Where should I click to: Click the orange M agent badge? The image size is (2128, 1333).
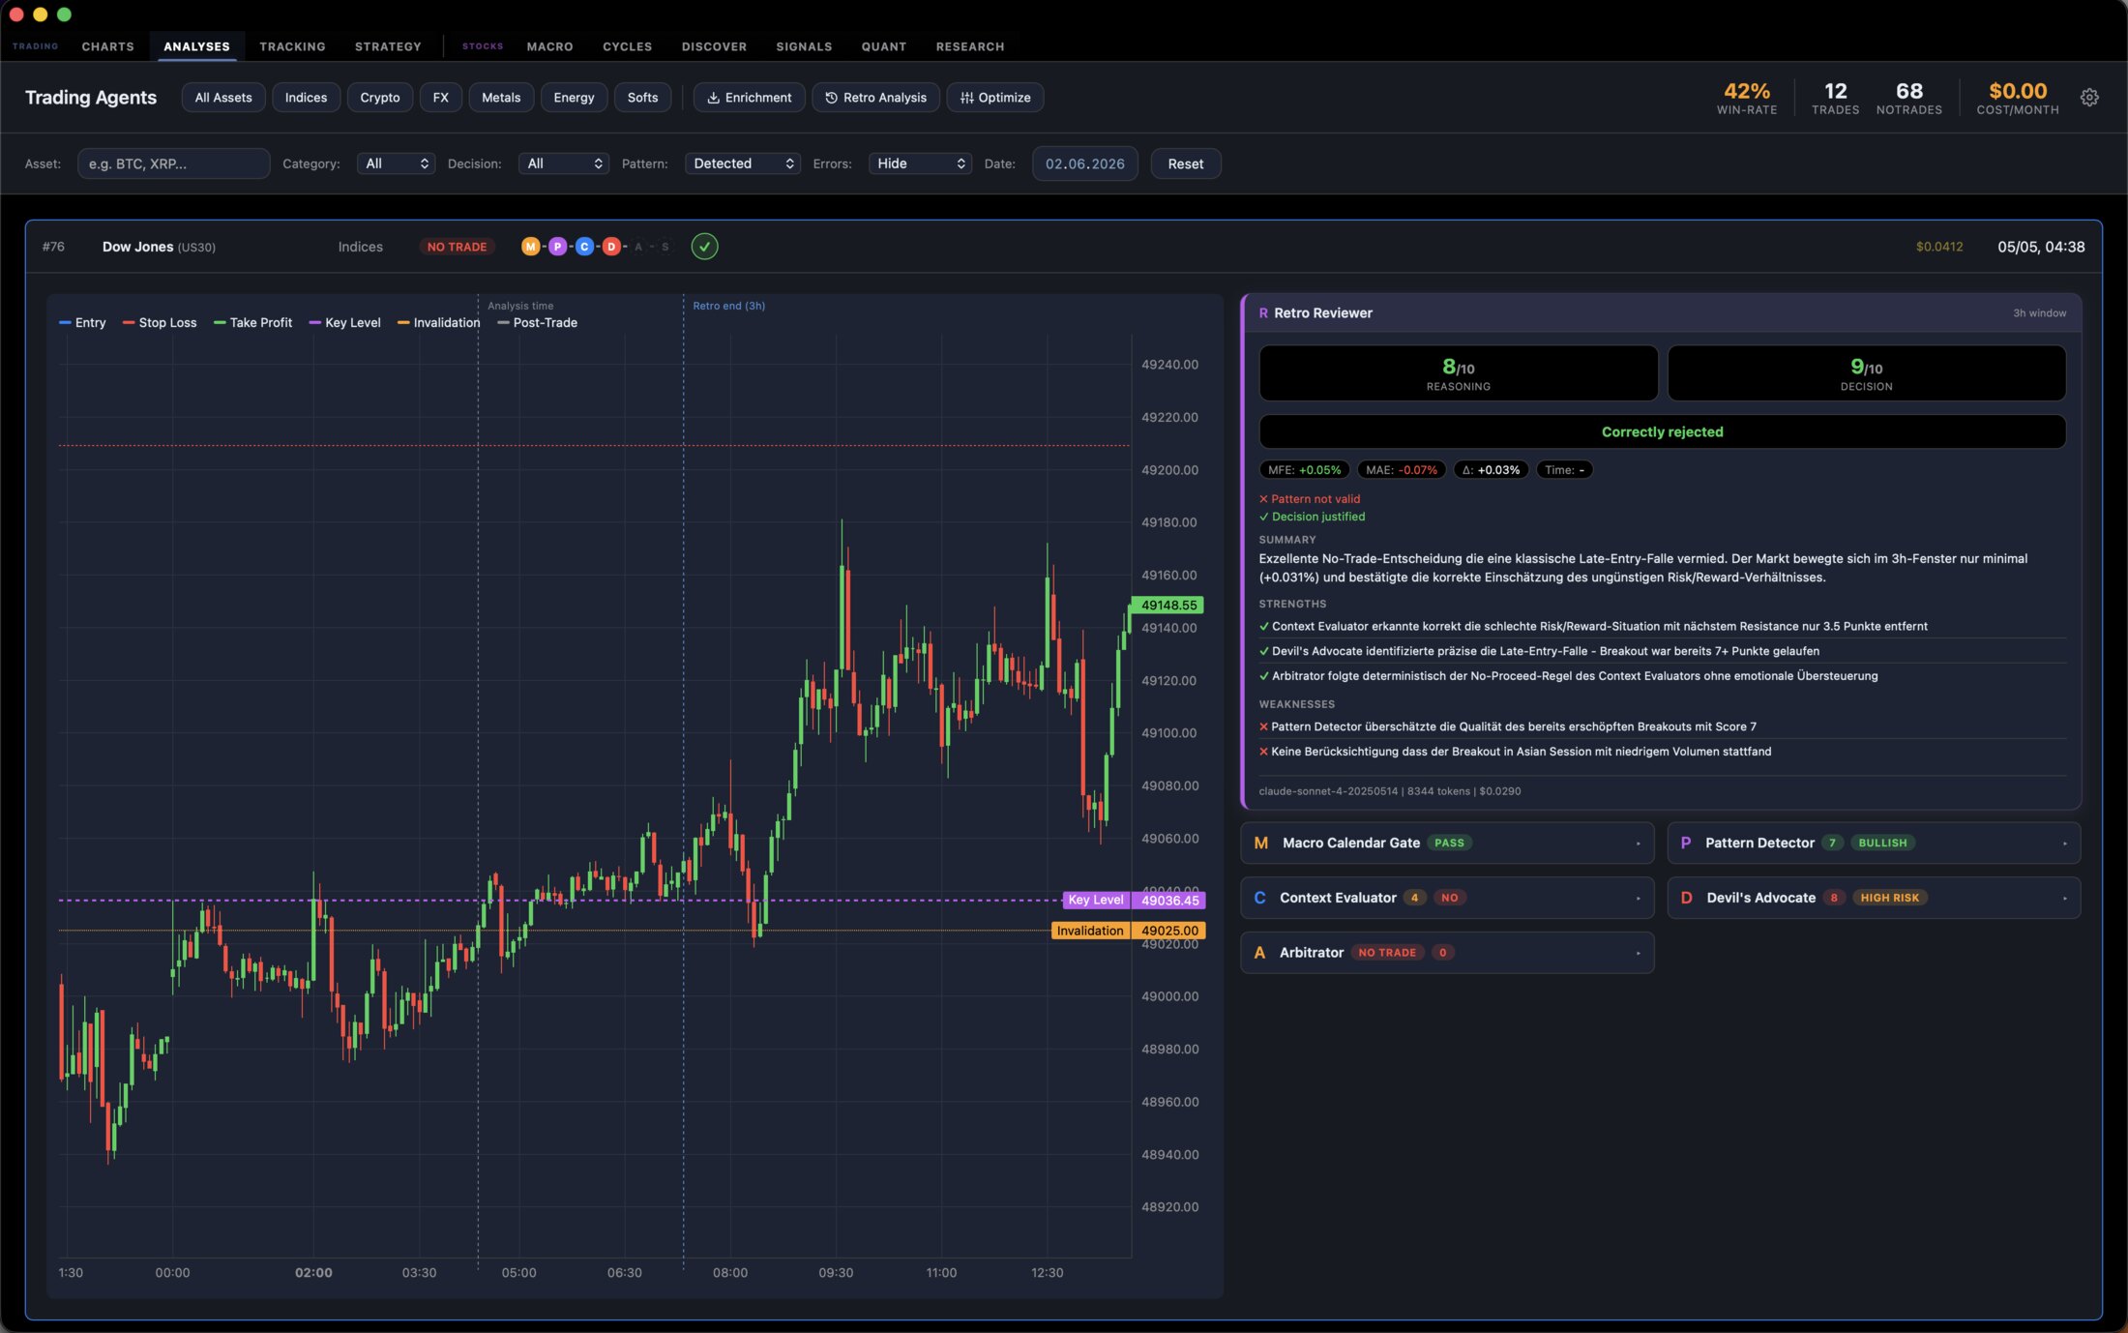[x=530, y=247]
